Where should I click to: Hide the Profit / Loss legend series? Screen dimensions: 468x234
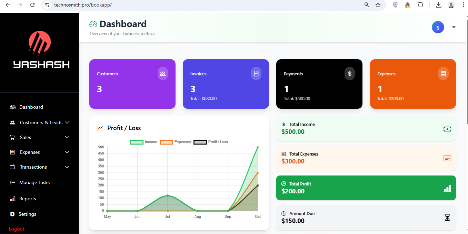[x=211, y=142]
